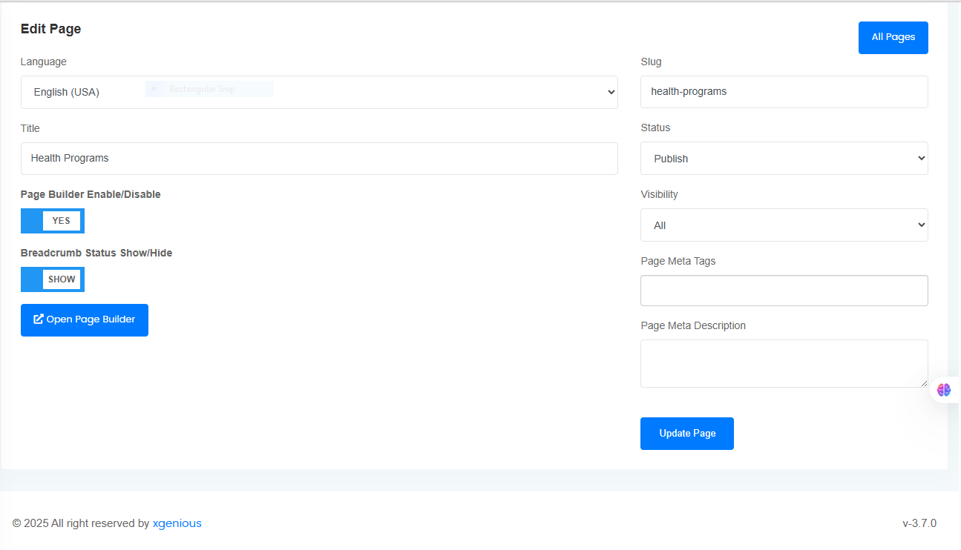This screenshot has height=550, width=961.
Task: Click into the Slug input field
Action: pos(784,92)
